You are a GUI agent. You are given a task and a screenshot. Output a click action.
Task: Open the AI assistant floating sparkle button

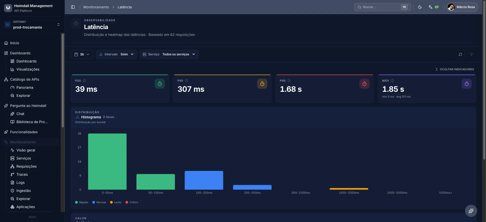pos(471,211)
